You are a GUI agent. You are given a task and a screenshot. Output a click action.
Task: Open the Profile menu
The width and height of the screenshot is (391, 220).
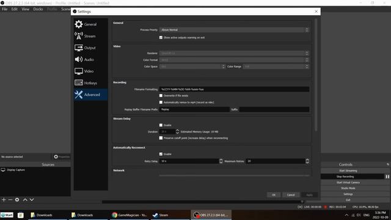(52, 9)
